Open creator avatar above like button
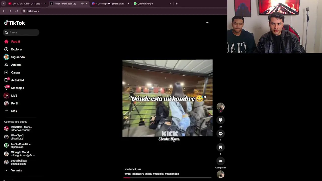This screenshot has height=181, width=322. coord(221,107)
